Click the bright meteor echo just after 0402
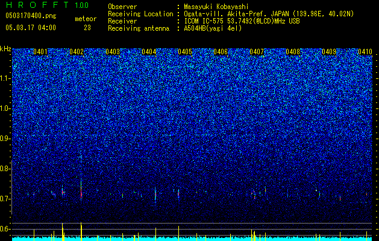379x241 pixels. [x=81, y=191]
